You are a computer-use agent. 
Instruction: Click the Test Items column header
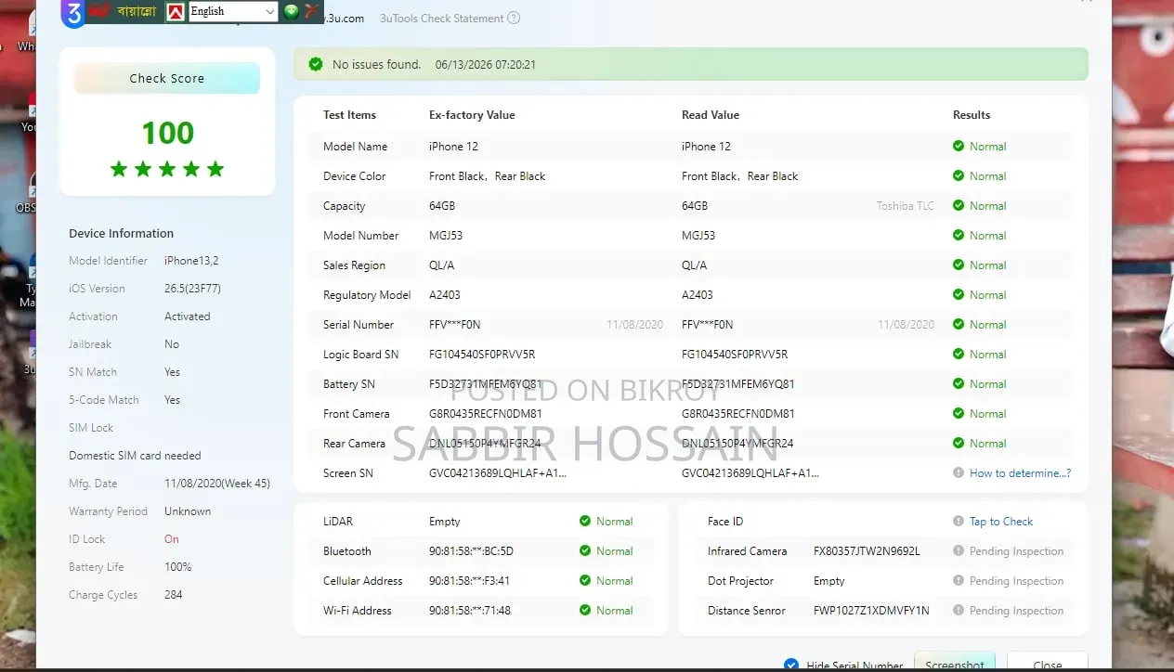pyautogui.click(x=349, y=115)
